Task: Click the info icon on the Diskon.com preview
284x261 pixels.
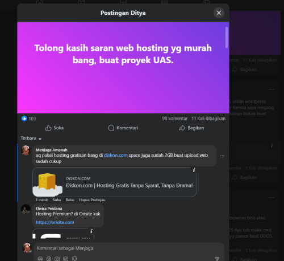Action: [x=194, y=170]
